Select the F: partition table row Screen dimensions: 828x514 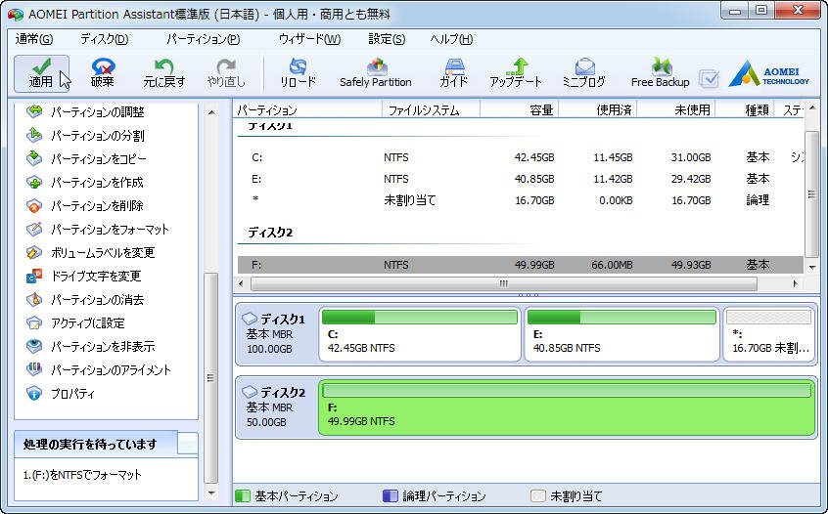tap(520, 265)
